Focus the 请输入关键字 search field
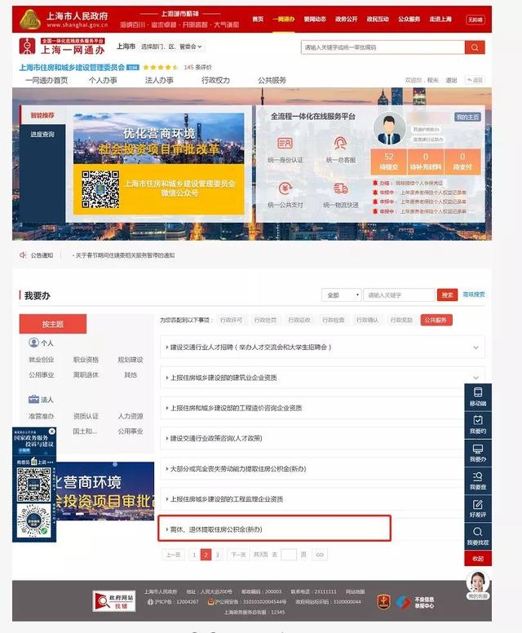This screenshot has width=522, height=633. (x=399, y=295)
